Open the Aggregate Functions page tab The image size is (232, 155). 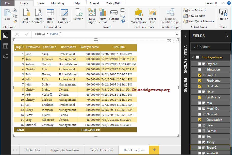coord(65,150)
